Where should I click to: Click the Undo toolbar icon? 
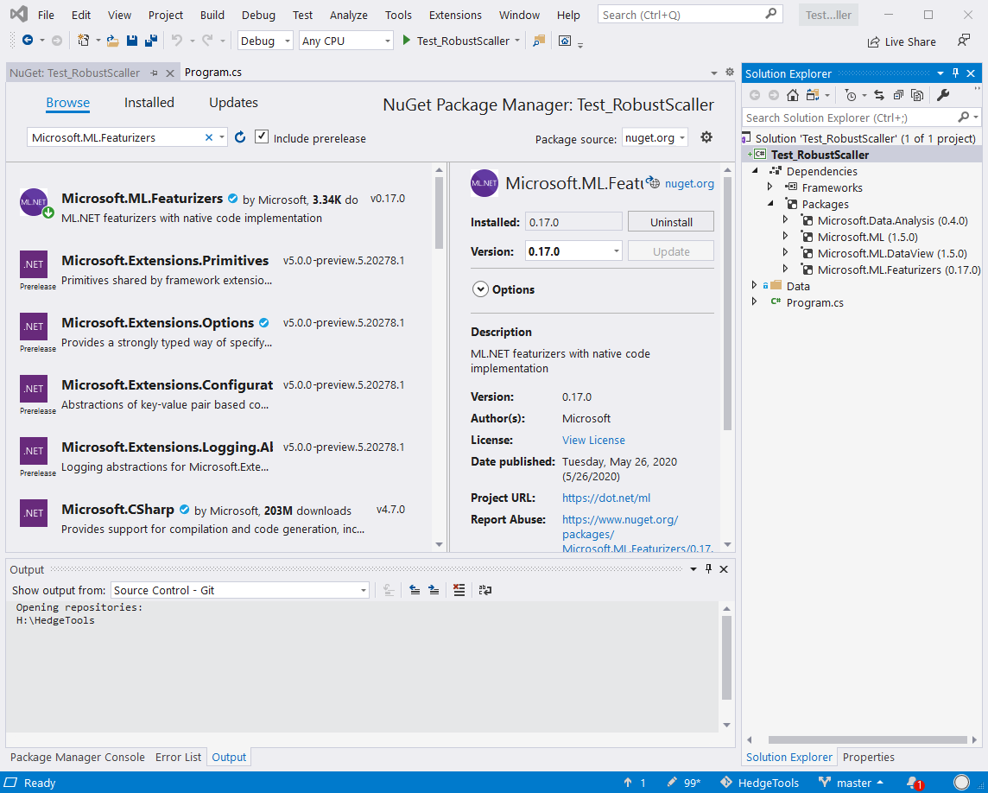pyautogui.click(x=175, y=39)
